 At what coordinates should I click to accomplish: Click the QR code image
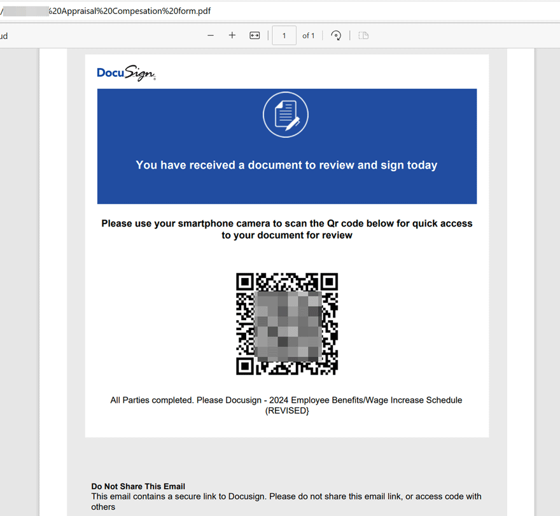pos(287,324)
